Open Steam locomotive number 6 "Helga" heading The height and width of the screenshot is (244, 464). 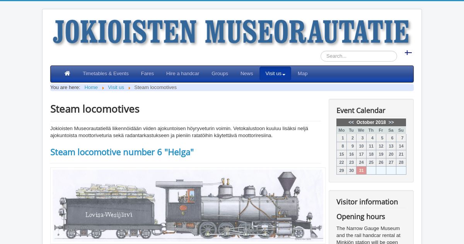[122, 152]
